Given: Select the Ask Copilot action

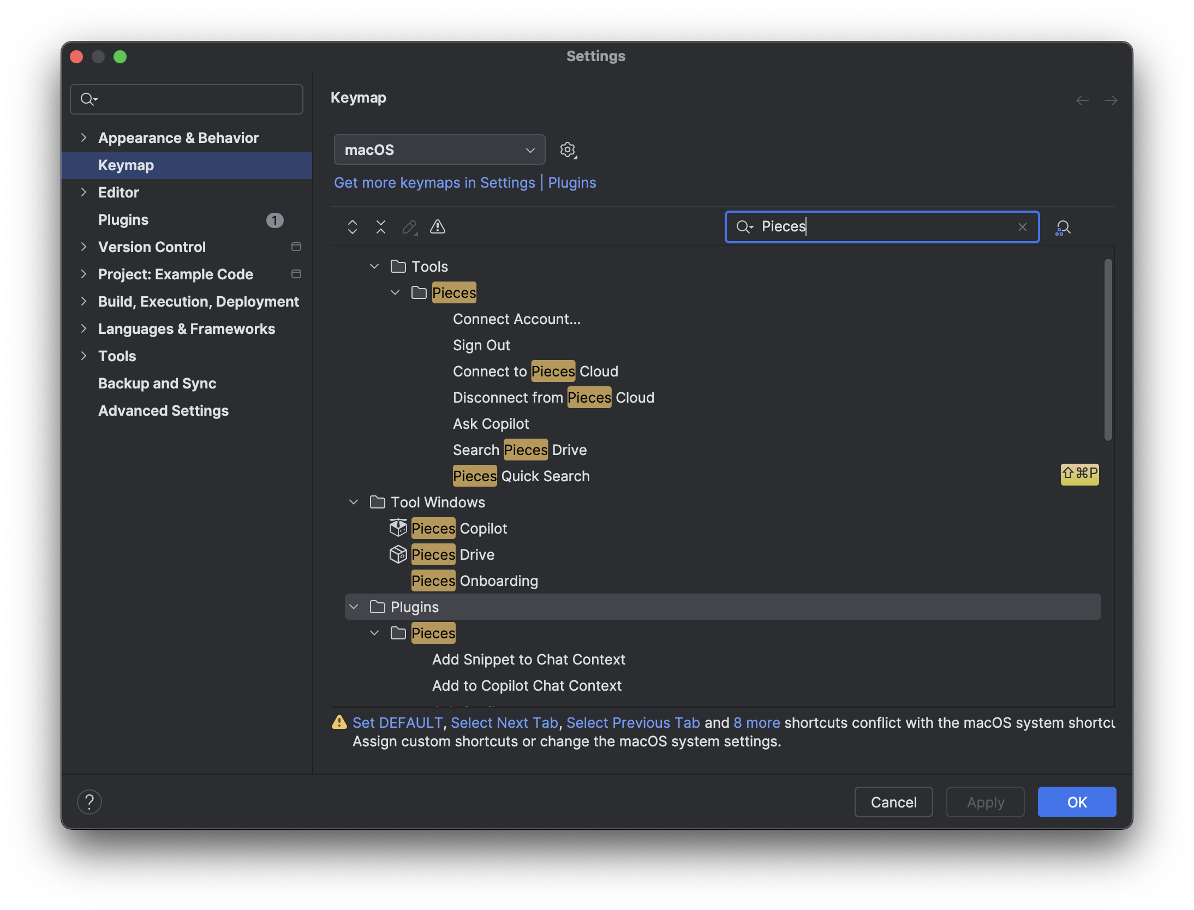Looking at the screenshot, I should tap(491, 423).
